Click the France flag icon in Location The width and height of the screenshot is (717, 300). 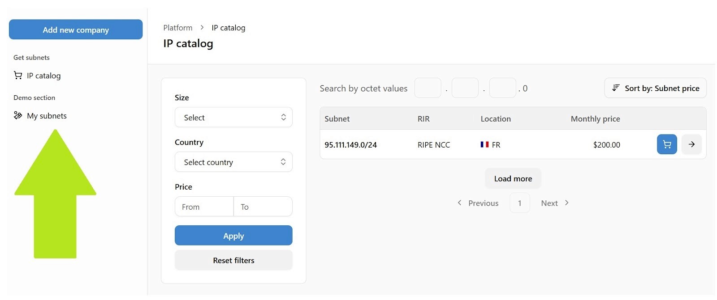[484, 144]
